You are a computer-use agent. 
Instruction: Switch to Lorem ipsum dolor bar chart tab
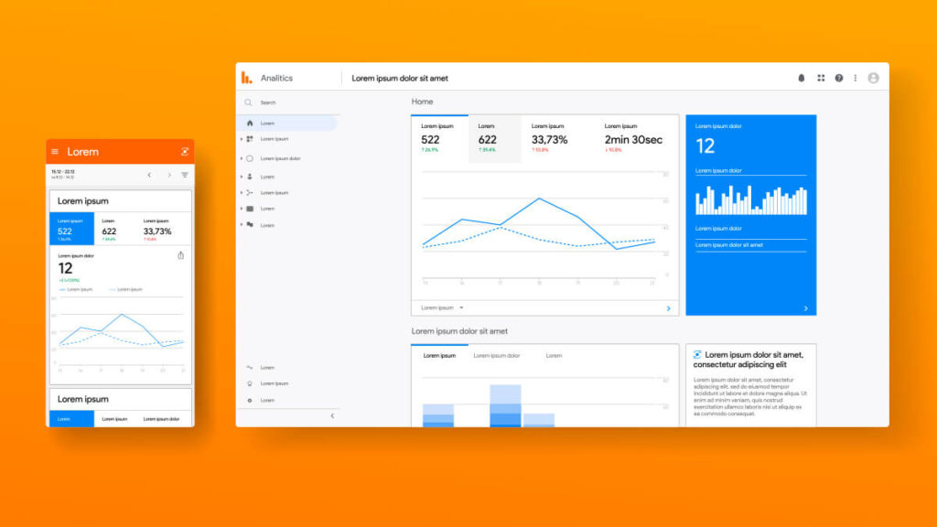(496, 355)
